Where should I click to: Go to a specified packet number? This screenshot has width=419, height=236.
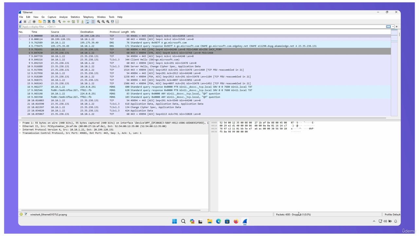click(x=73, y=22)
